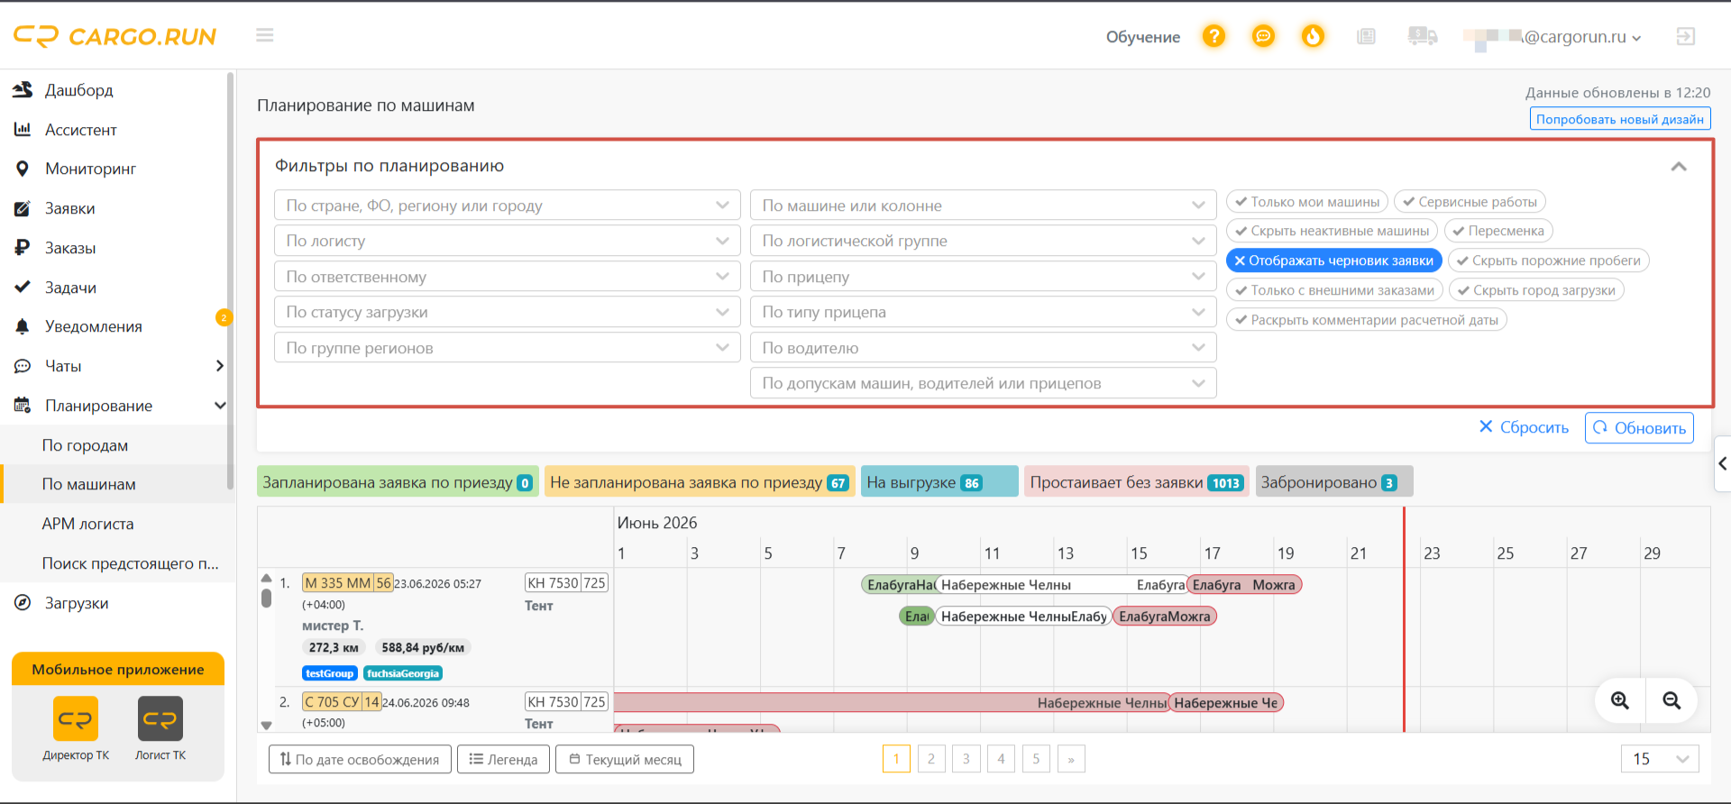Open the Директор ТК mobile app icon
This screenshot has height=804, width=1731.
[x=76, y=718]
